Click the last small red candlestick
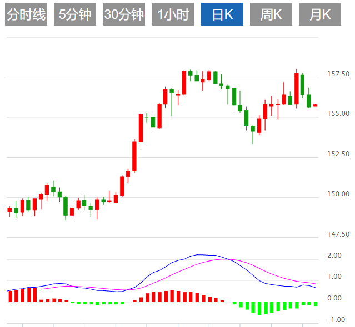 pos(315,105)
